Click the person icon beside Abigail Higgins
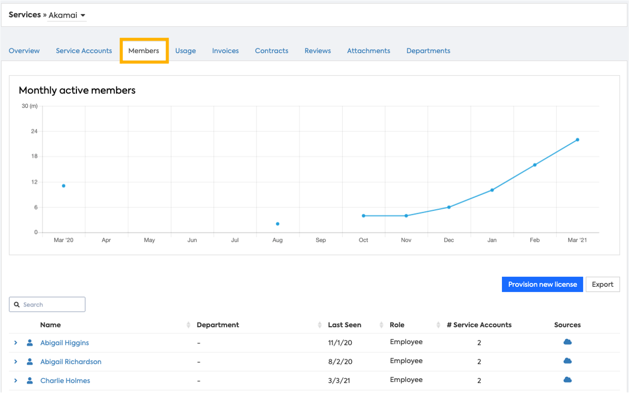Viewport: 629px width, 393px height. tap(30, 343)
